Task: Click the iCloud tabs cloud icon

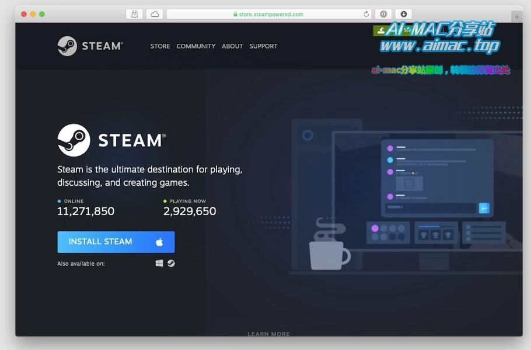Action: pyautogui.click(x=155, y=14)
